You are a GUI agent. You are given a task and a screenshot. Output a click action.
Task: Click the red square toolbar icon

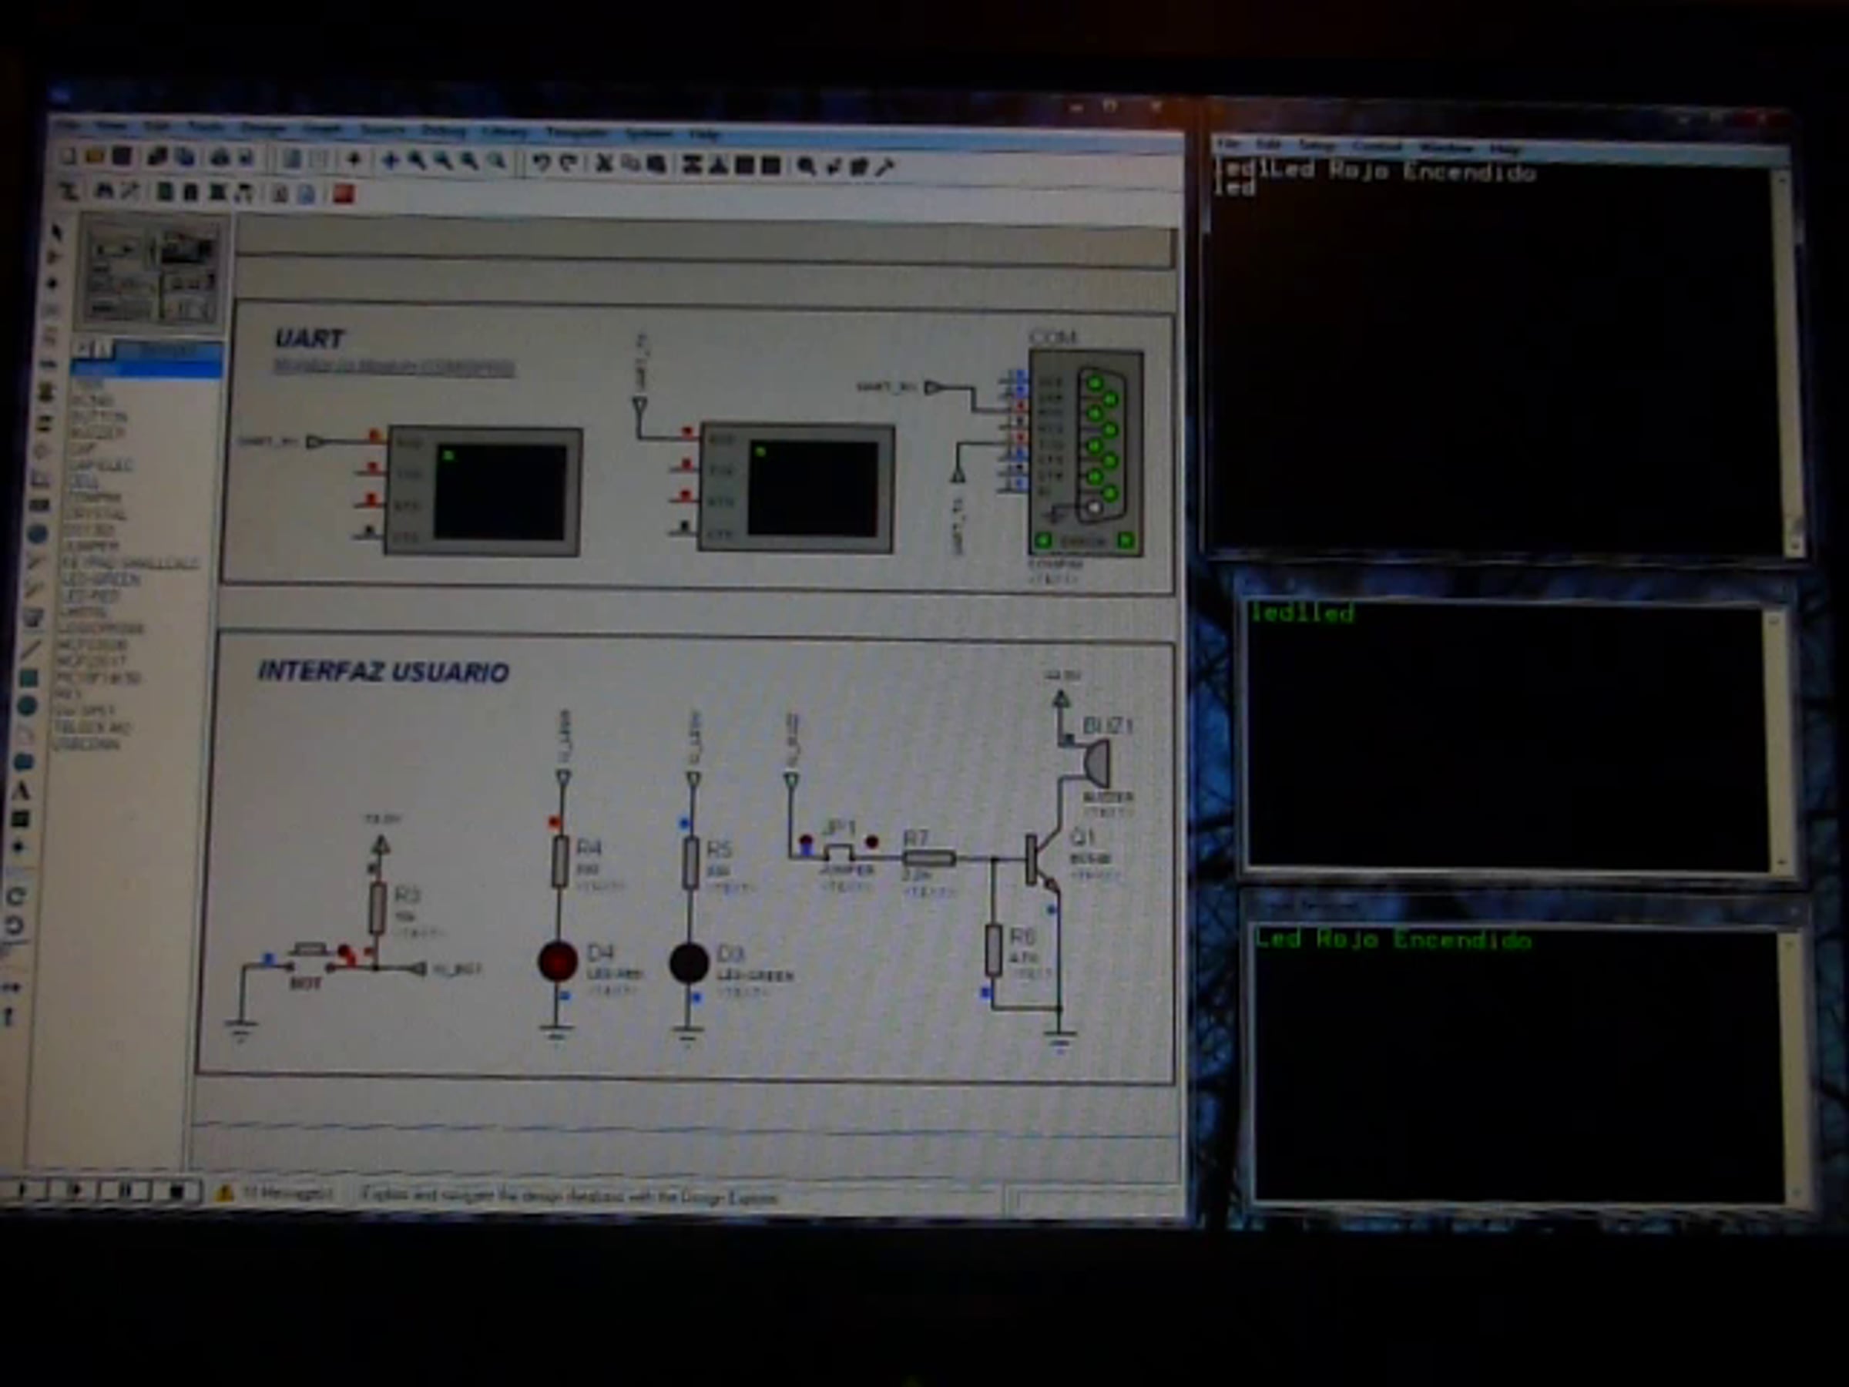(x=344, y=194)
